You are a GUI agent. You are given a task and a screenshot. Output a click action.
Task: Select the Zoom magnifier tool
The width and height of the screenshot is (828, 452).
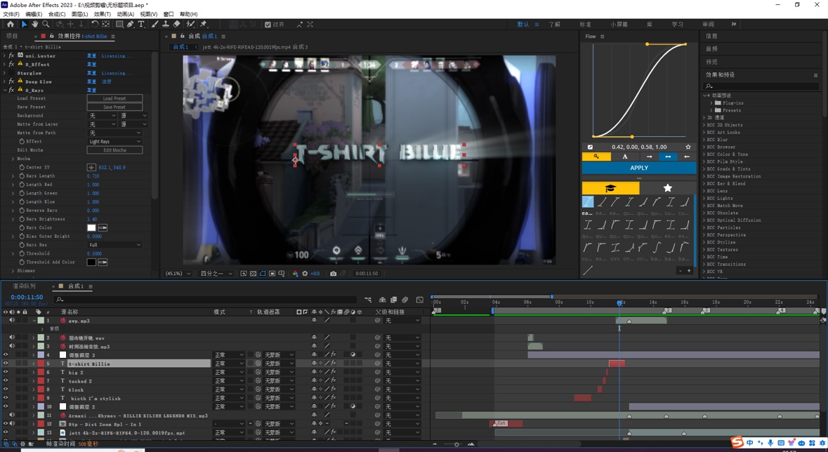tap(46, 25)
